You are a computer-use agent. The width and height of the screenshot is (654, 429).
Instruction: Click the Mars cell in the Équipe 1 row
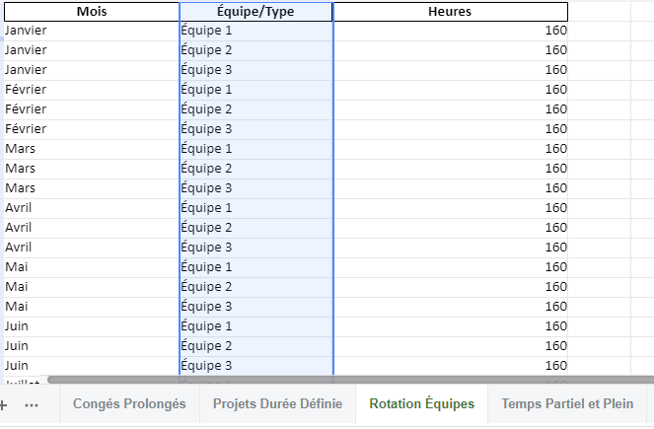click(x=92, y=149)
